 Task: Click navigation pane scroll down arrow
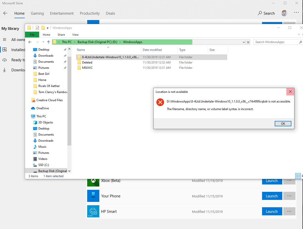click(69, 171)
